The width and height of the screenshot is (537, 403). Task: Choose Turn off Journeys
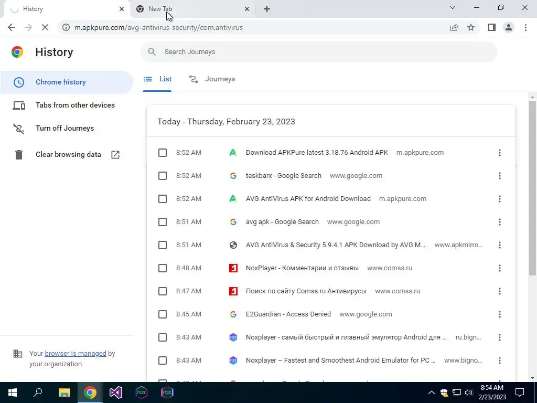click(67, 128)
